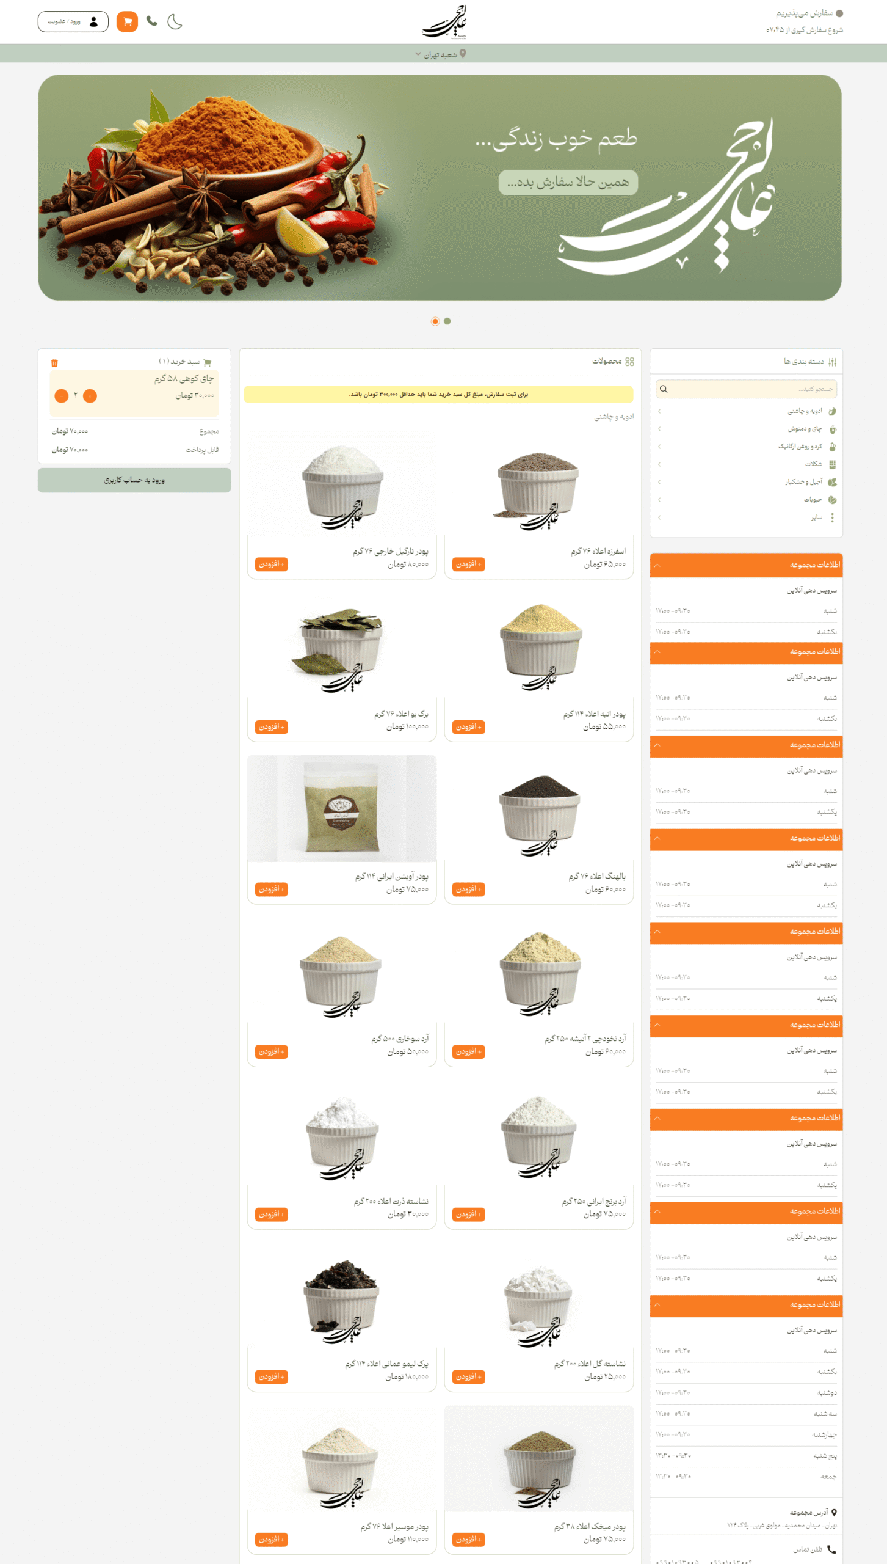Open the orange shopping cart icon
The height and width of the screenshot is (1564, 887).
click(127, 22)
